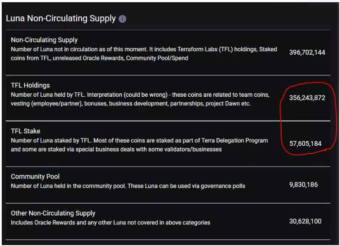Select the Luna Non-Circulating Supply heading

[61, 19]
